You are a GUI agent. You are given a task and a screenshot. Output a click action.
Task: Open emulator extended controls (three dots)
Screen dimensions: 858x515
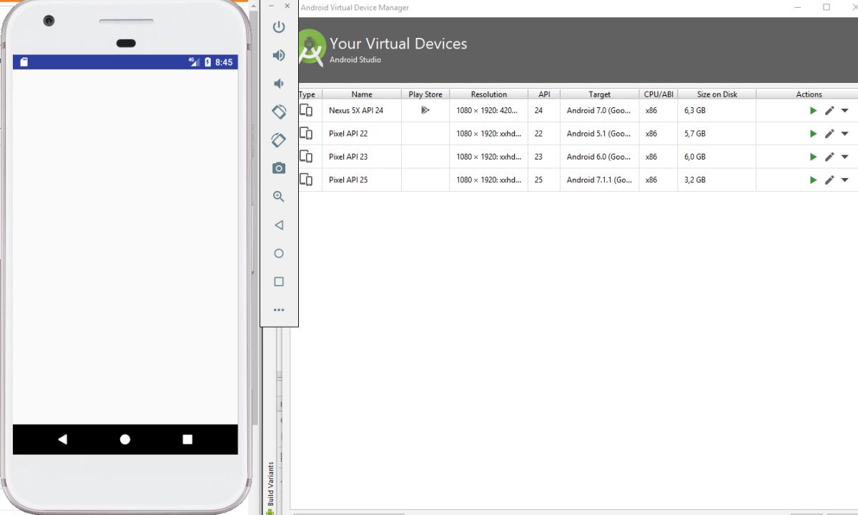coord(279,310)
